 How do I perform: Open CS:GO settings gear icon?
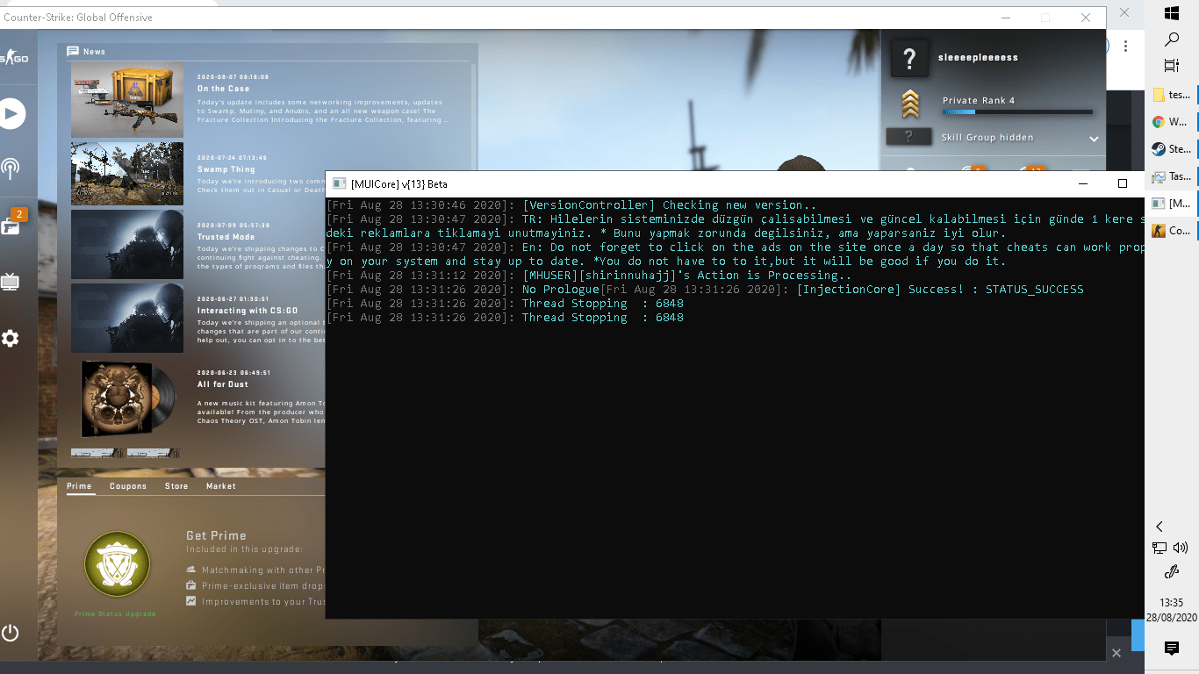click(11, 338)
